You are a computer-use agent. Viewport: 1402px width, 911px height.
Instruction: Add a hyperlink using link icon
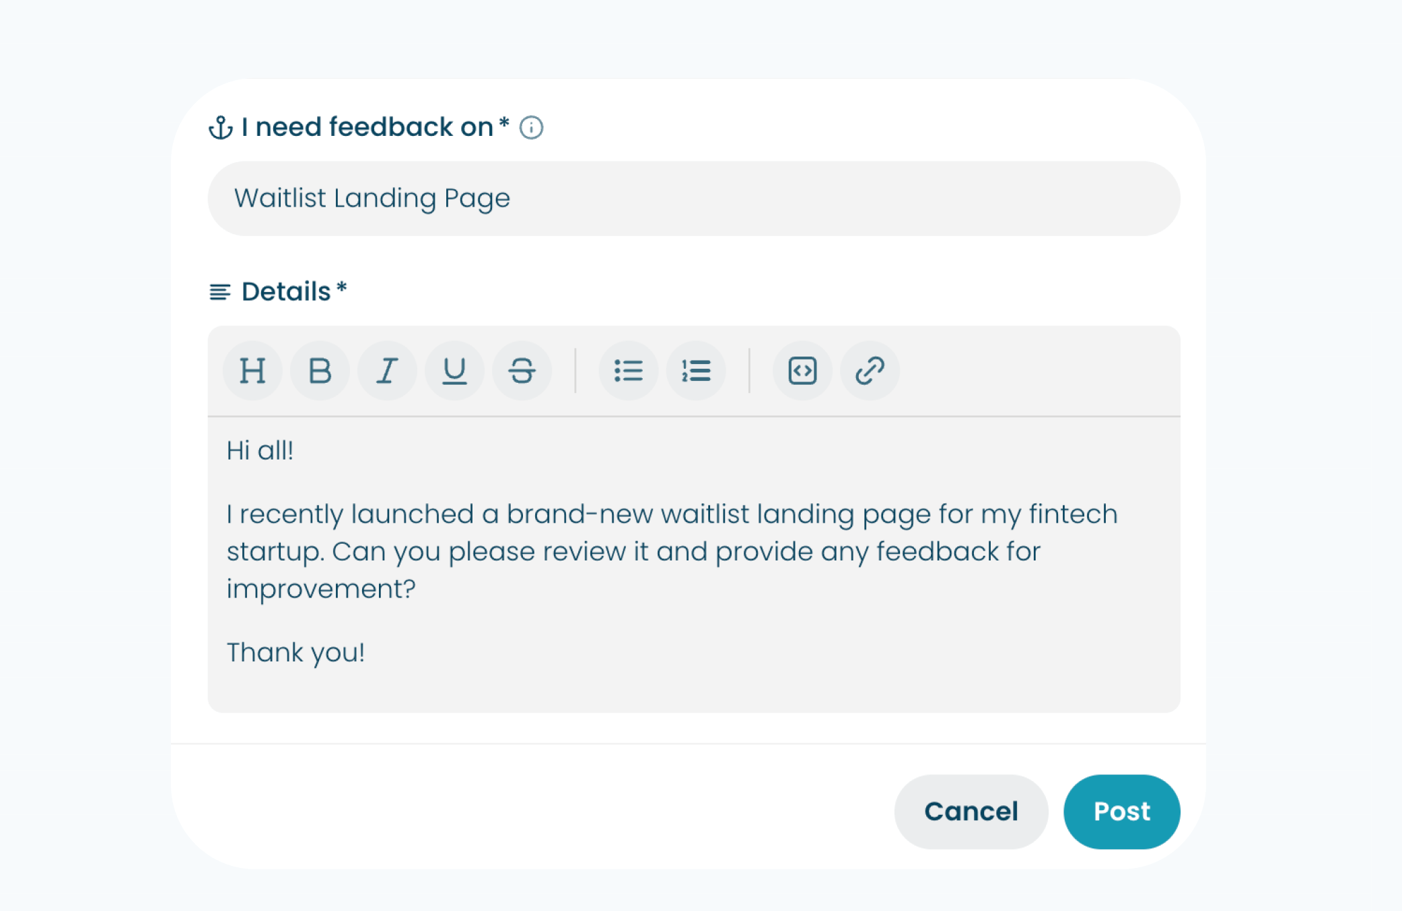pos(870,371)
